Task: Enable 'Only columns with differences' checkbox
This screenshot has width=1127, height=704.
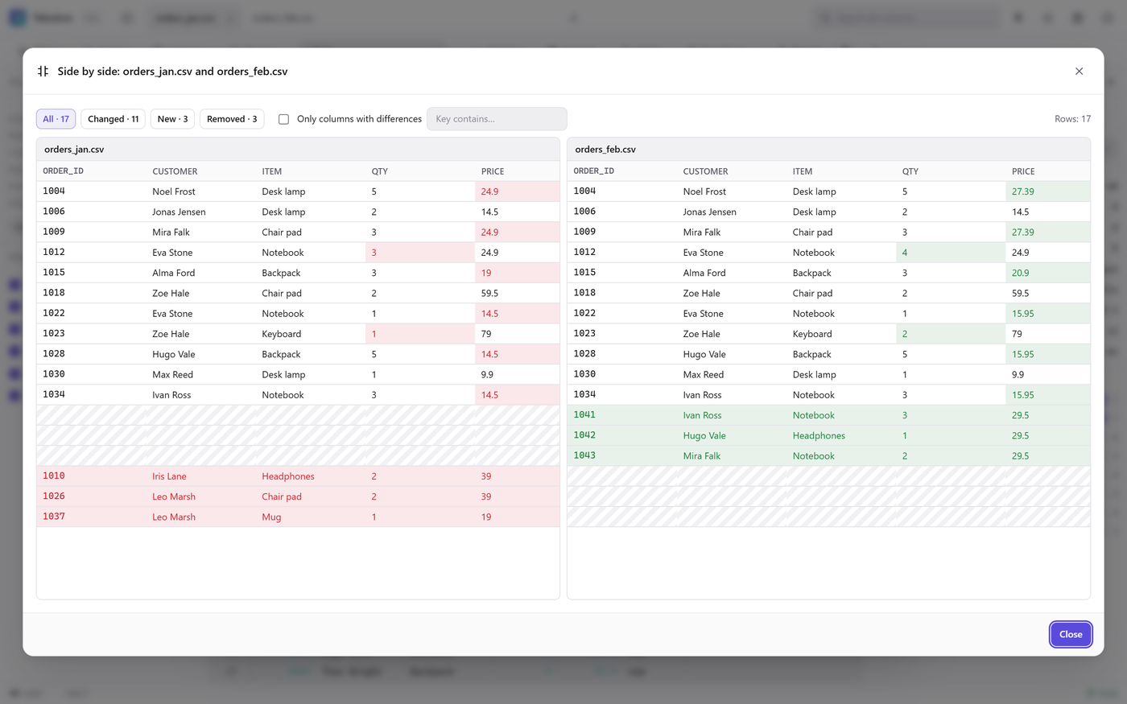Action: click(x=283, y=119)
